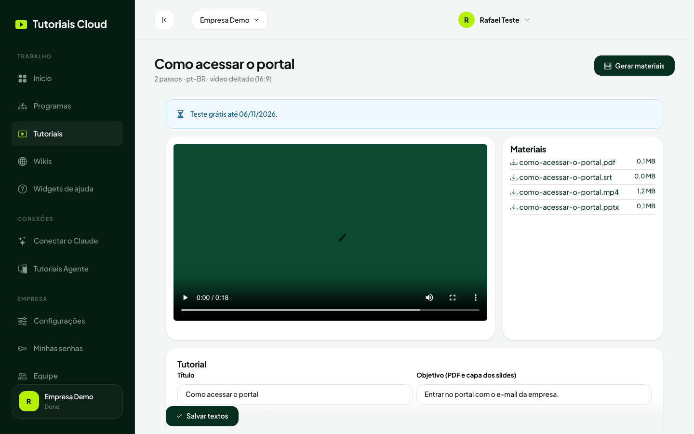Enter fullscreen video mode
Image resolution: width=694 pixels, height=434 pixels.
[x=453, y=298]
